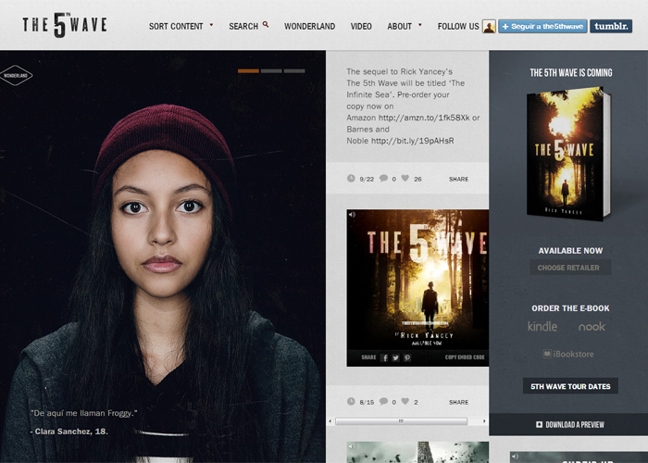Click the Sort Content arrow indicator
Screen dimensions: 648x463
point(211,25)
